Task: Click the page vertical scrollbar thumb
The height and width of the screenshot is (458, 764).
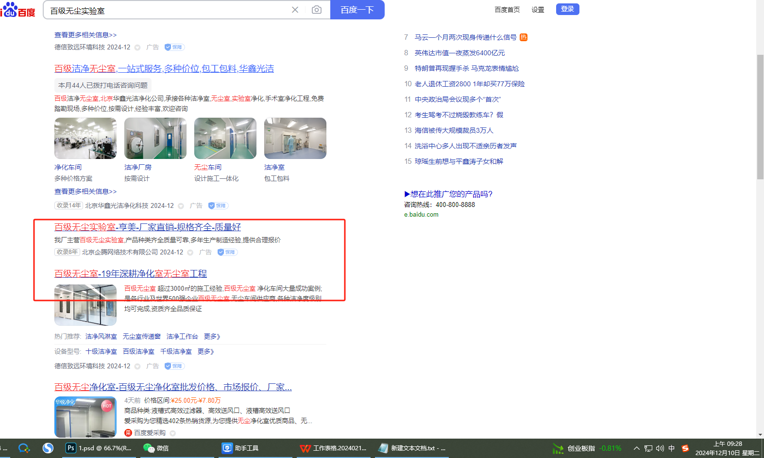Action: coord(760,117)
